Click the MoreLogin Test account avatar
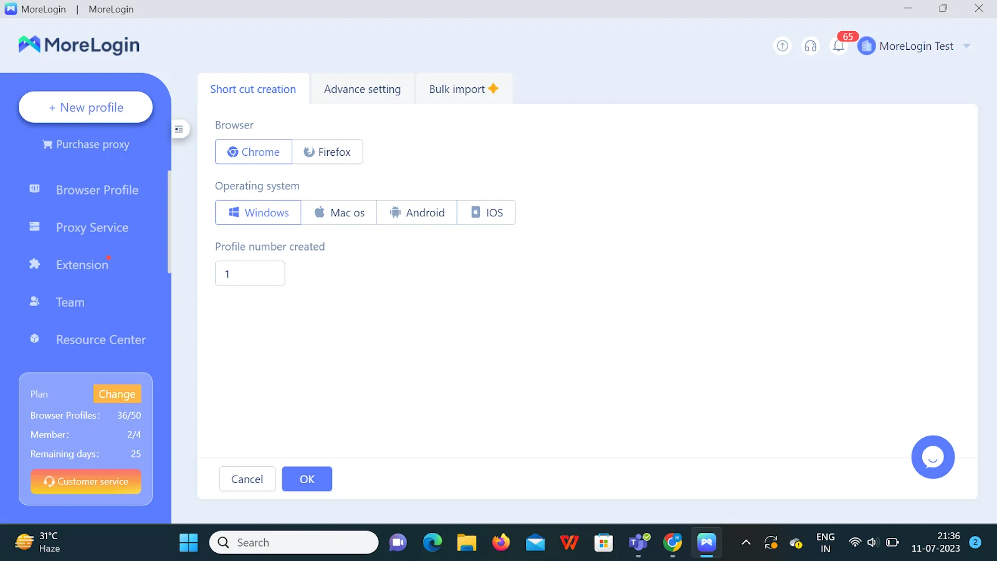Image resolution: width=997 pixels, height=561 pixels. point(867,46)
